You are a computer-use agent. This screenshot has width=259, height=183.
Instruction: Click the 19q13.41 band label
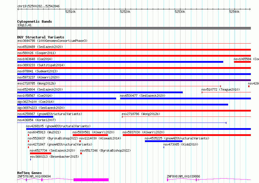[x=24, y=25]
